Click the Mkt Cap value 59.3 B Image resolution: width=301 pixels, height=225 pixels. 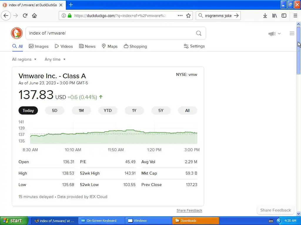[191, 173]
